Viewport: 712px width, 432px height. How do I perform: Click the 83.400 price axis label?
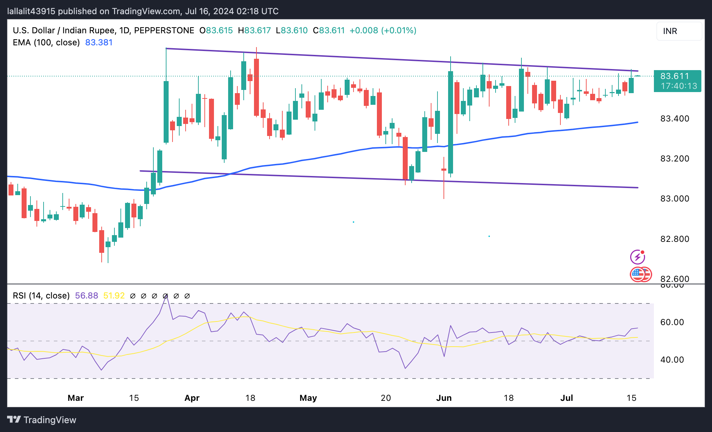coord(674,119)
